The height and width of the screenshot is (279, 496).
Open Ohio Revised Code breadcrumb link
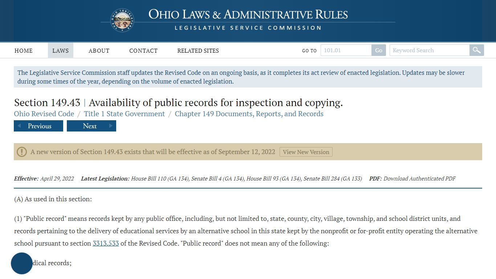[x=44, y=114]
